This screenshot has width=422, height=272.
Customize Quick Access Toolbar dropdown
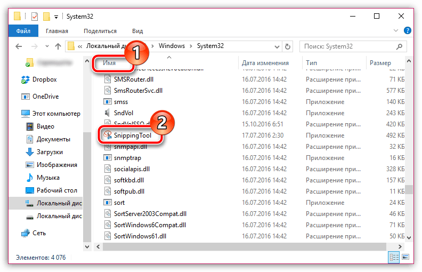56,17
